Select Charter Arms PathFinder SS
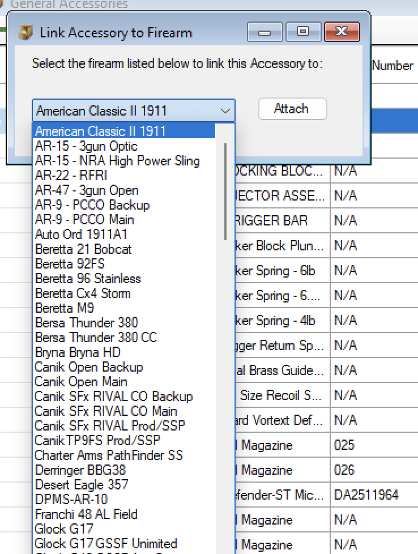The image size is (418, 554). click(x=124, y=455)
